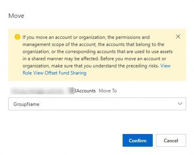Click the 'Move' dialog title
Viewport: 194px width, 155px height.
click(x=16, y=16)
